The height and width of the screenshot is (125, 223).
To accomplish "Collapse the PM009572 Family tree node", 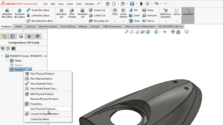I will [x=2, y=56].
